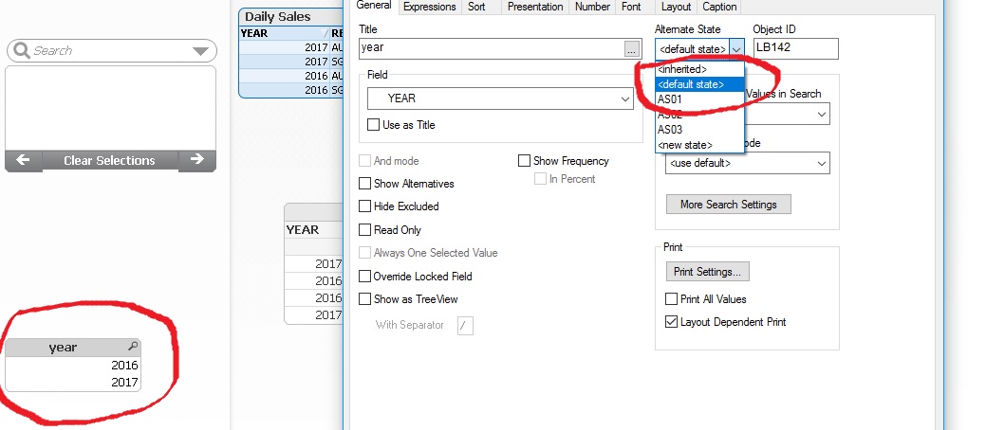The image size is (986, 430).
Task: Open the Presentation tab
Action: coord(535,7)
